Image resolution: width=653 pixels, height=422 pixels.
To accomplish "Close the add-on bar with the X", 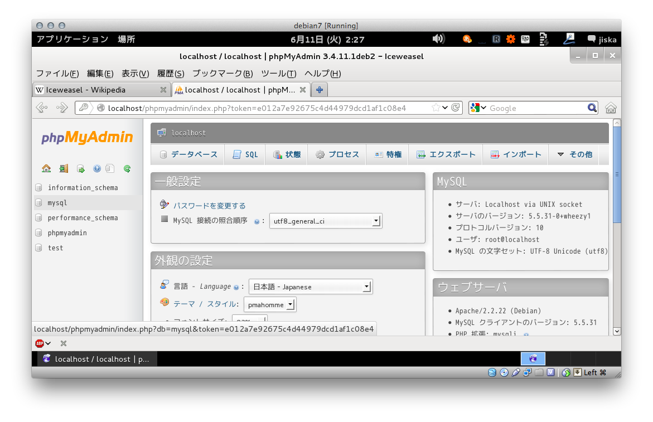I will 64,343.
